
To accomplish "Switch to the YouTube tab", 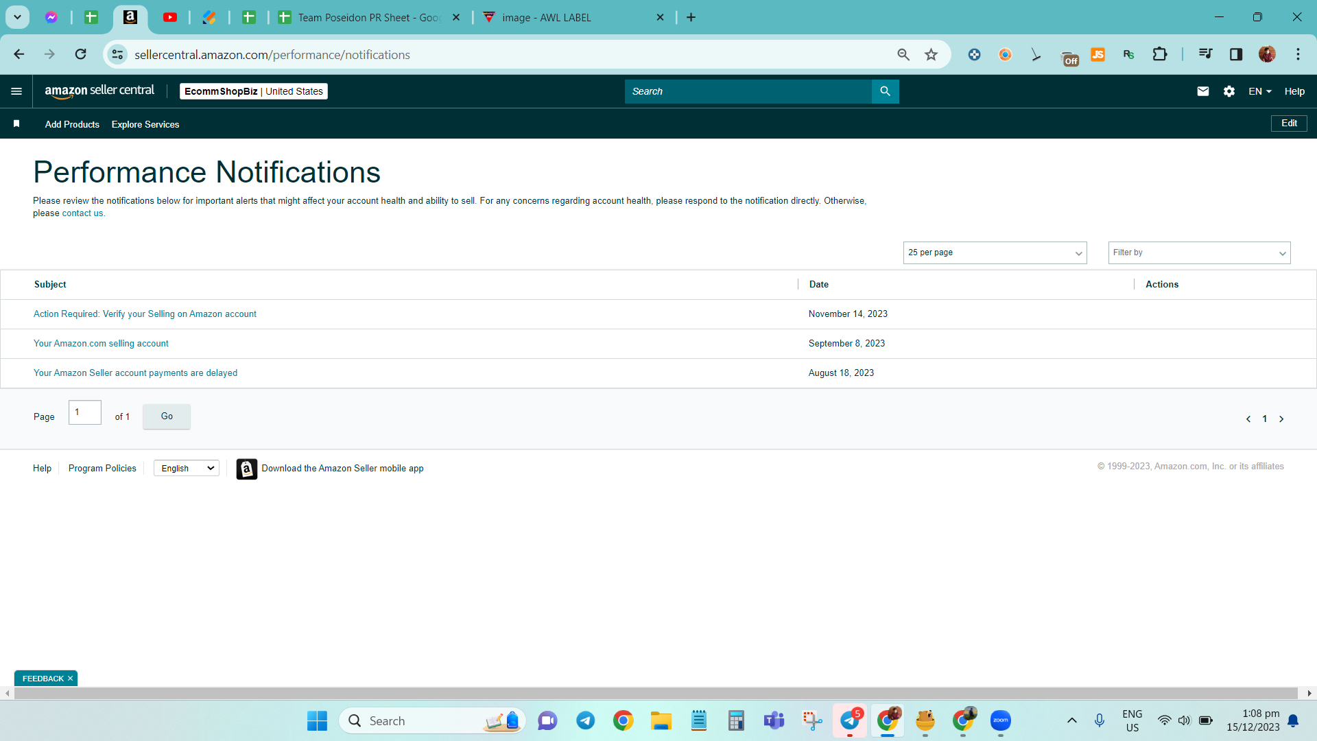I will point(170,17).
